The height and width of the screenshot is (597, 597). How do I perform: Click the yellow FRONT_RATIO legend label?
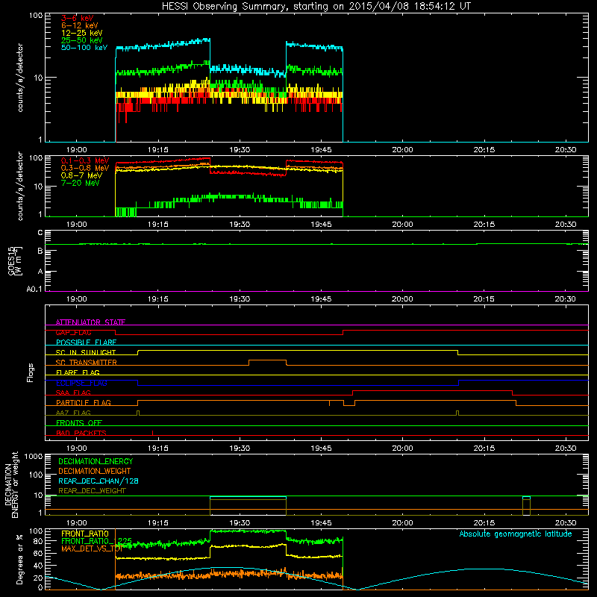(85, 534)
